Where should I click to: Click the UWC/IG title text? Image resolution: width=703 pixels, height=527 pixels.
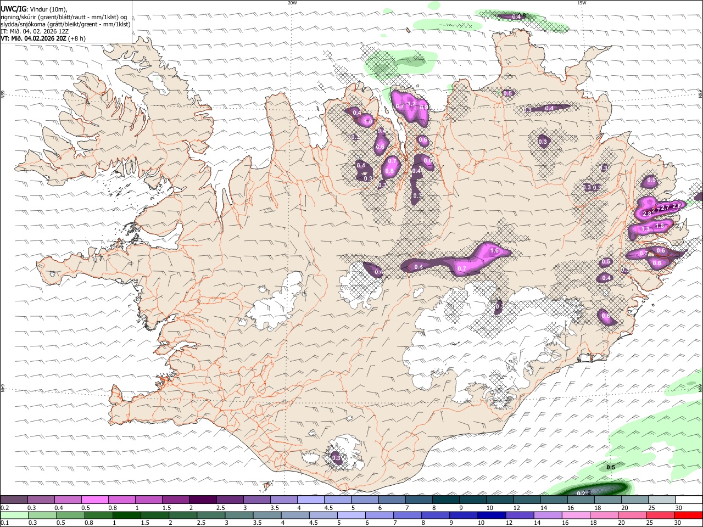click(x=13, y=9)
